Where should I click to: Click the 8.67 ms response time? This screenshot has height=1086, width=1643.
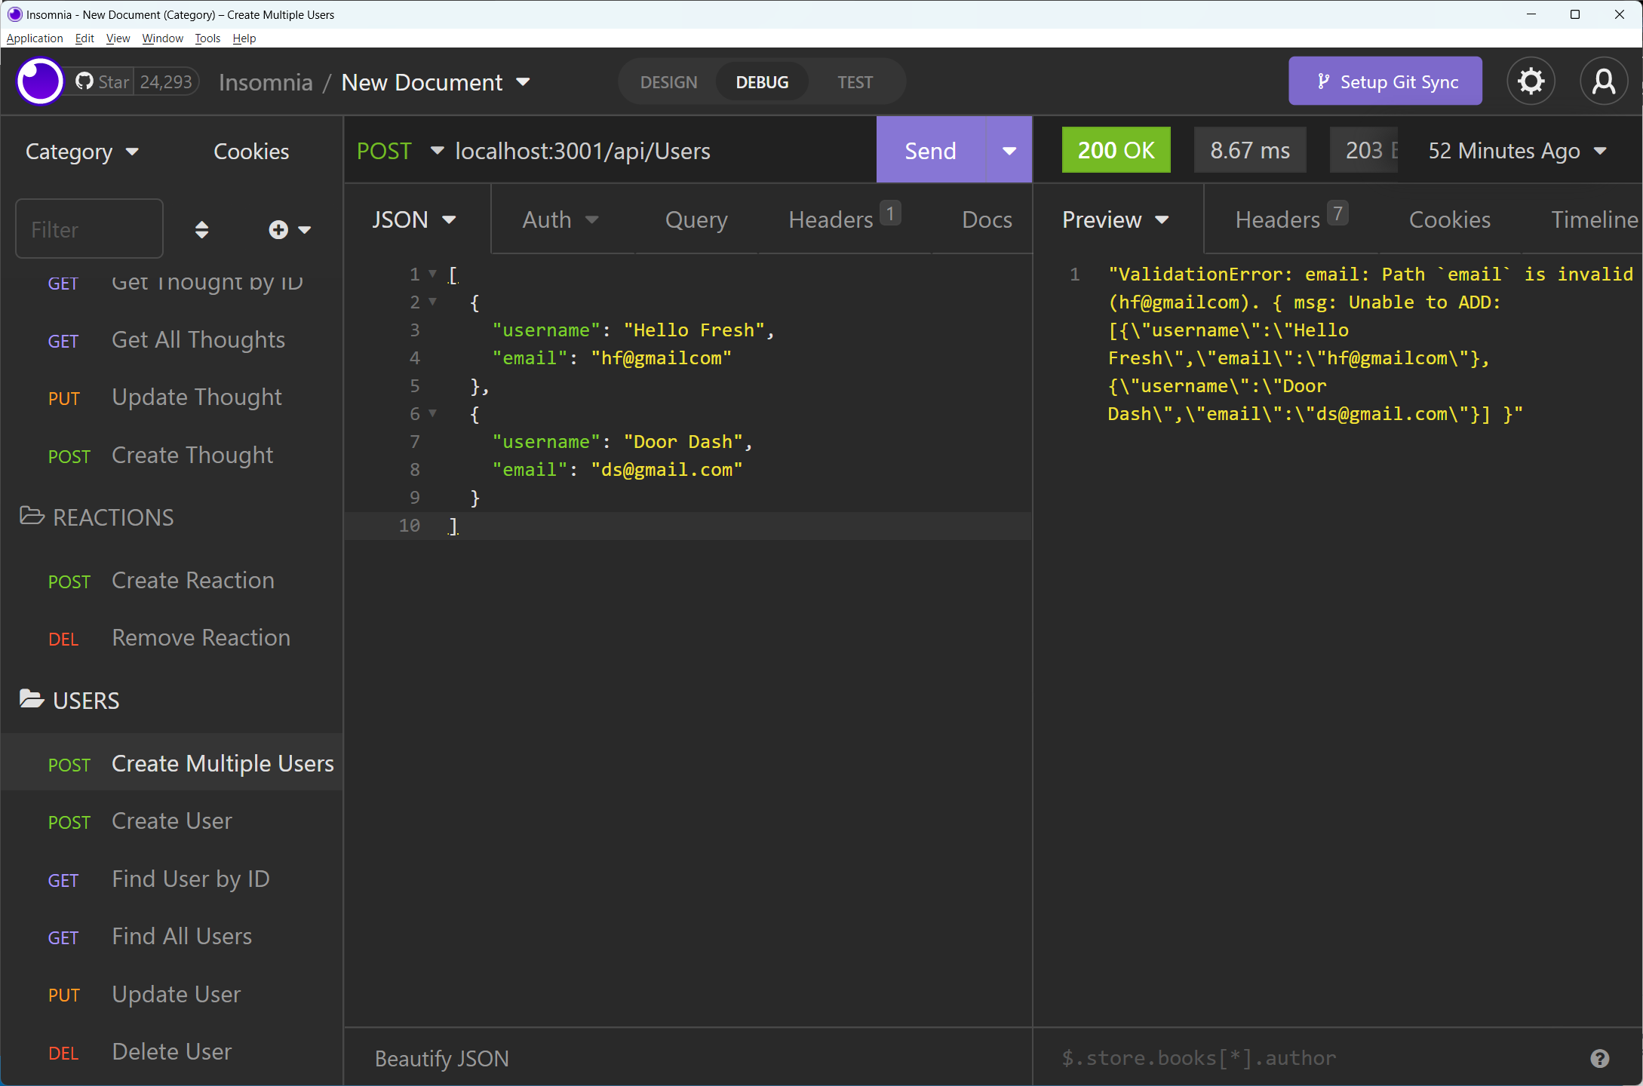click(1250, 150)
